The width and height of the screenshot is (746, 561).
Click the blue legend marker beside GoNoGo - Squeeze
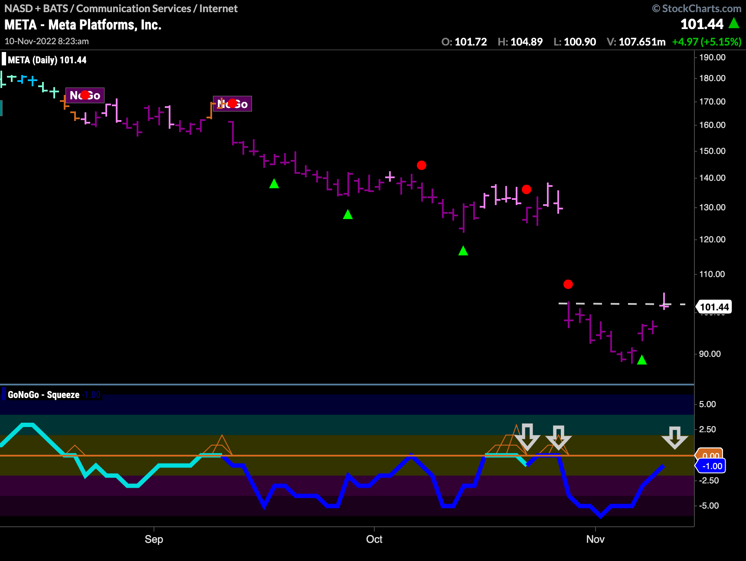tap(4, 395)
